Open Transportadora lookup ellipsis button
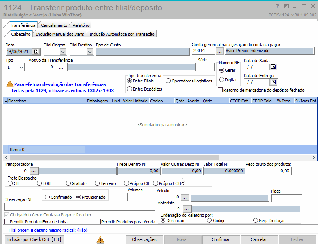This screenshot has height=244, width=318. tap(34, 171)
